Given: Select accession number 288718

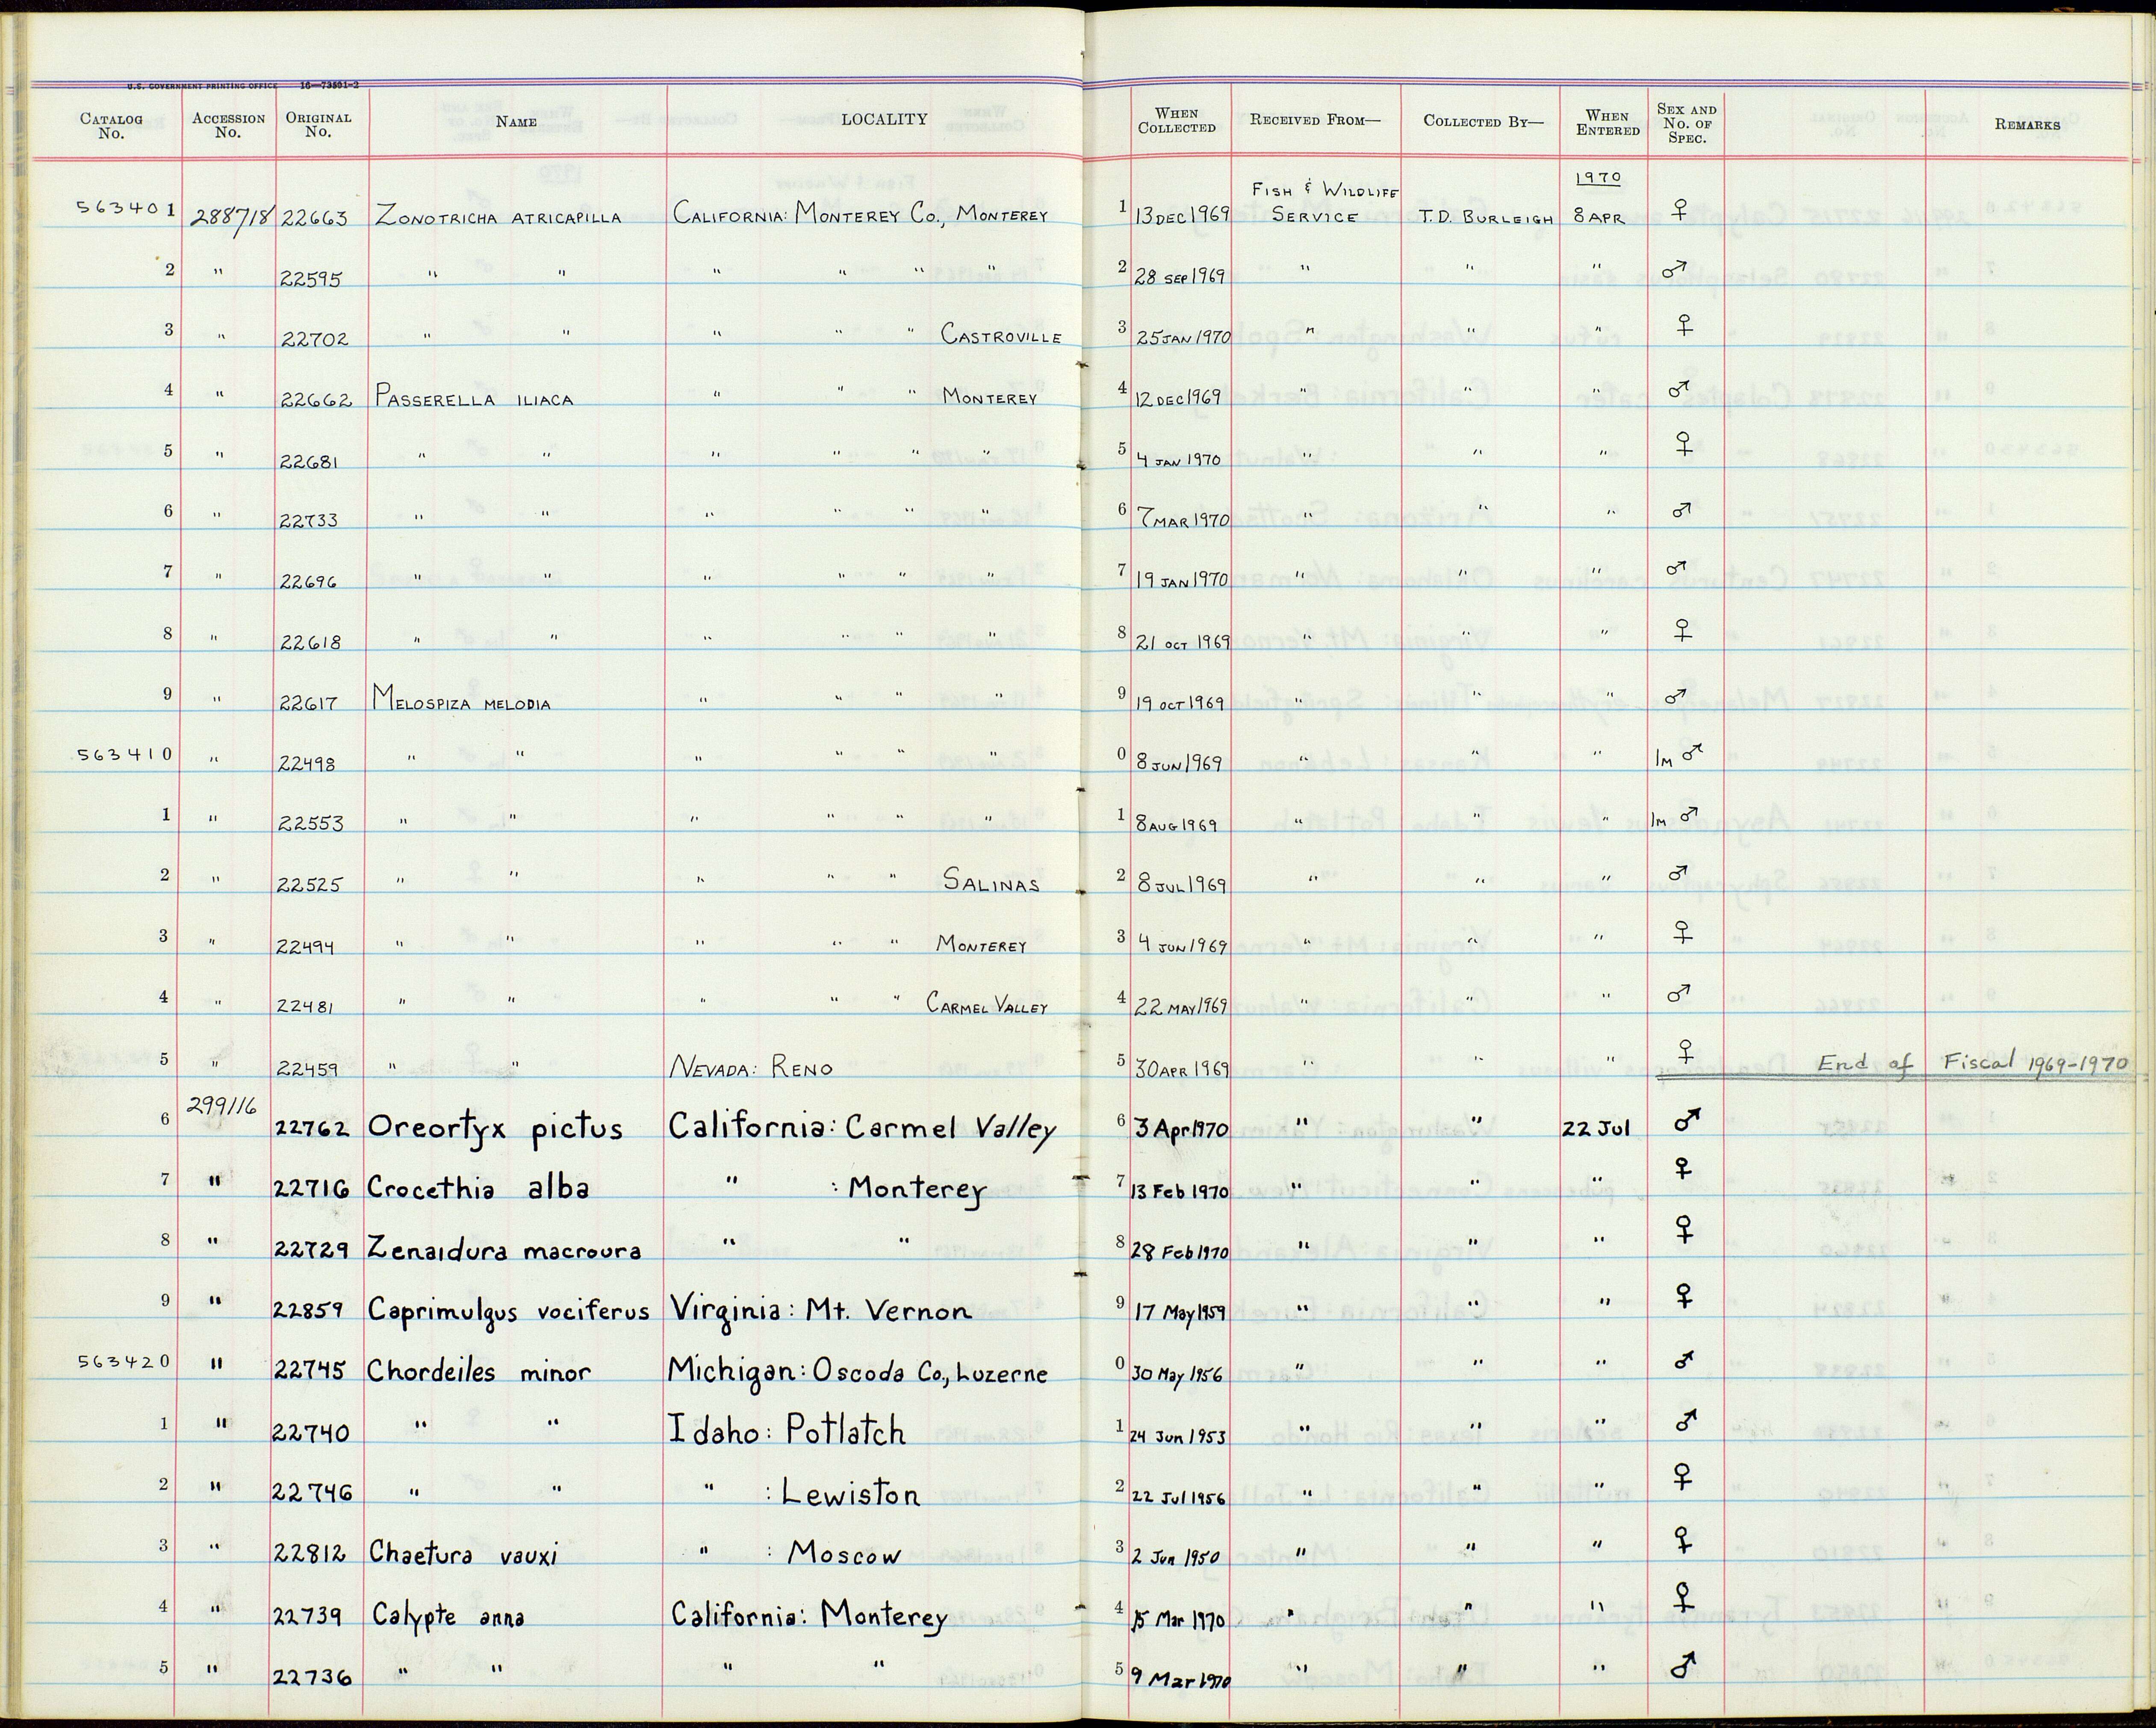Looking at the screenshot, I should click(233, 218).
